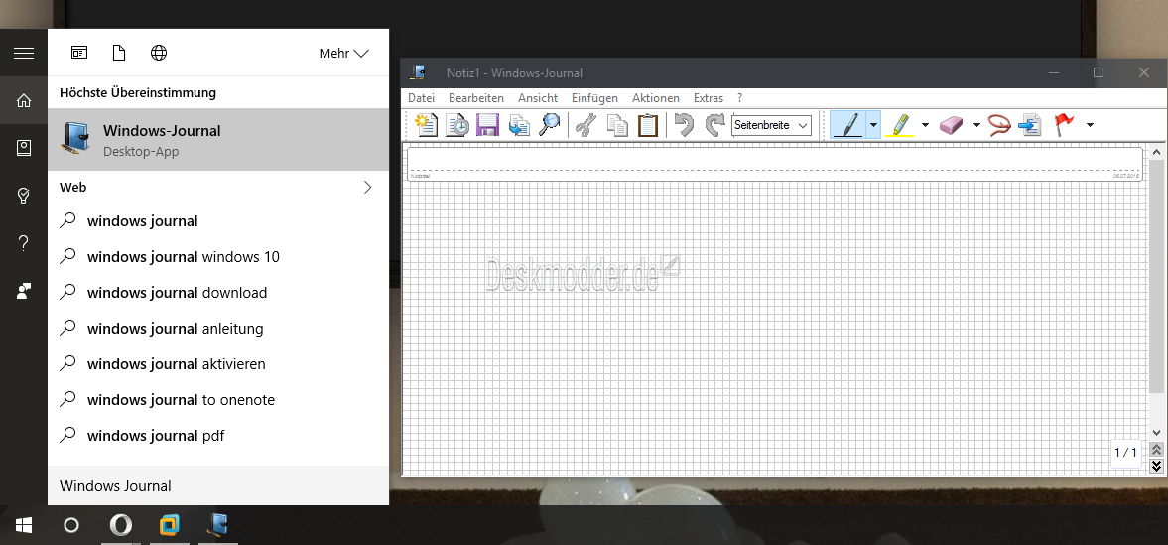The image size is (1168, 545).
Task: Click the Journal vertical scrollbar up arrow
Action: (1156, 153)
